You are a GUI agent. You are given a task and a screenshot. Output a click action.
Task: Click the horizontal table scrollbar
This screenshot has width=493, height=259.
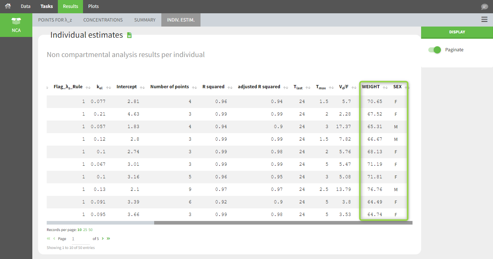point(283,223)
